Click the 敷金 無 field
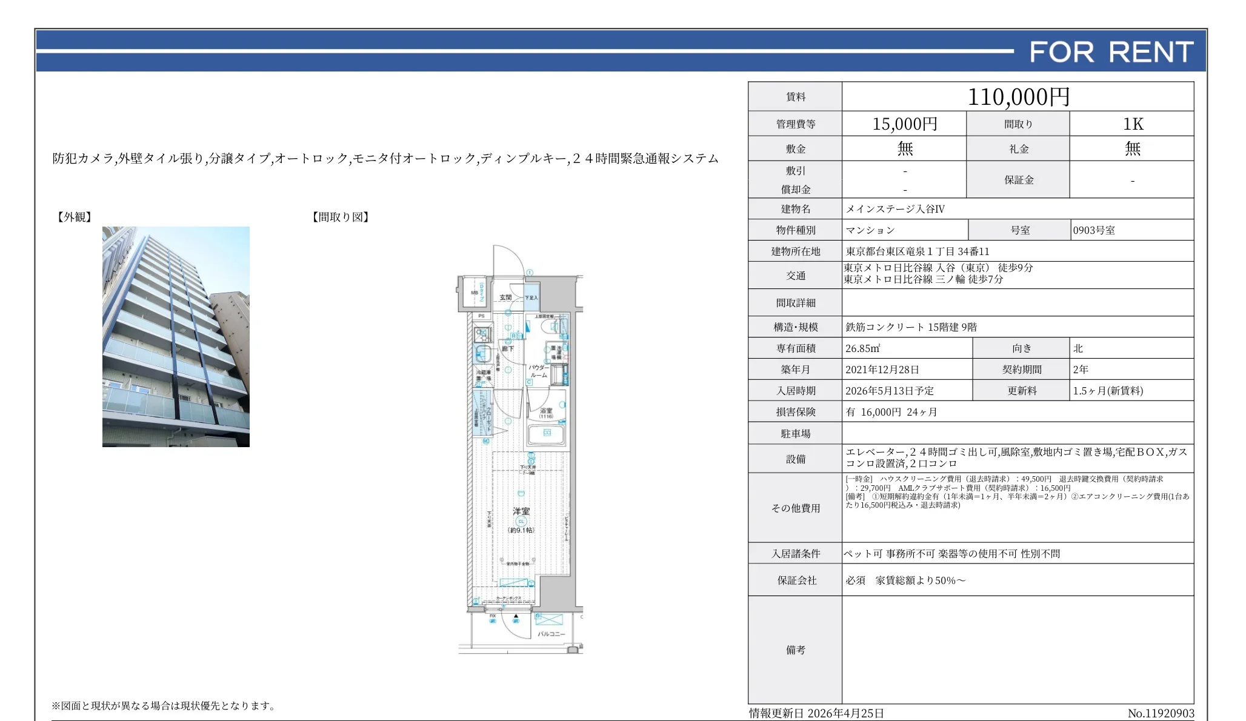The height and width of the screenshot is (721, 1246). tap(906, 148)
